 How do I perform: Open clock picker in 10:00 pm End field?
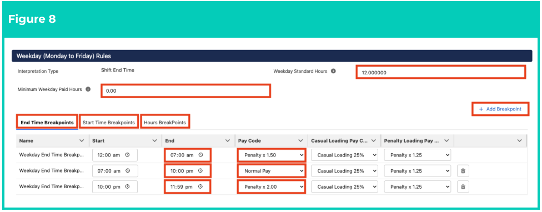tap(200, 171)
